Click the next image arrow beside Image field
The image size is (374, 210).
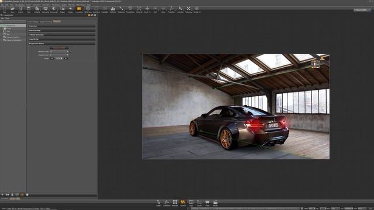pos(66,58)
